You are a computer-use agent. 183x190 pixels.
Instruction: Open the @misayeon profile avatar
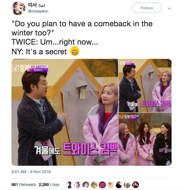[x=18, y=8]
